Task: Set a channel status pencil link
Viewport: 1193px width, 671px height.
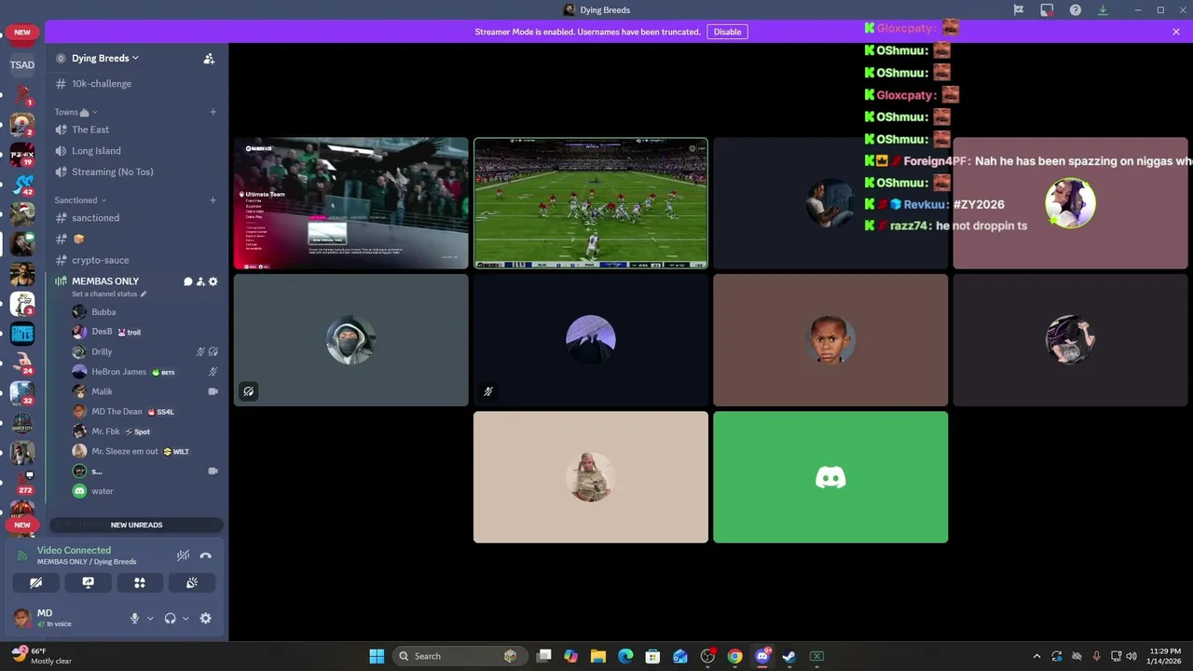Action: pyautogui.click(x=109, y=294)
